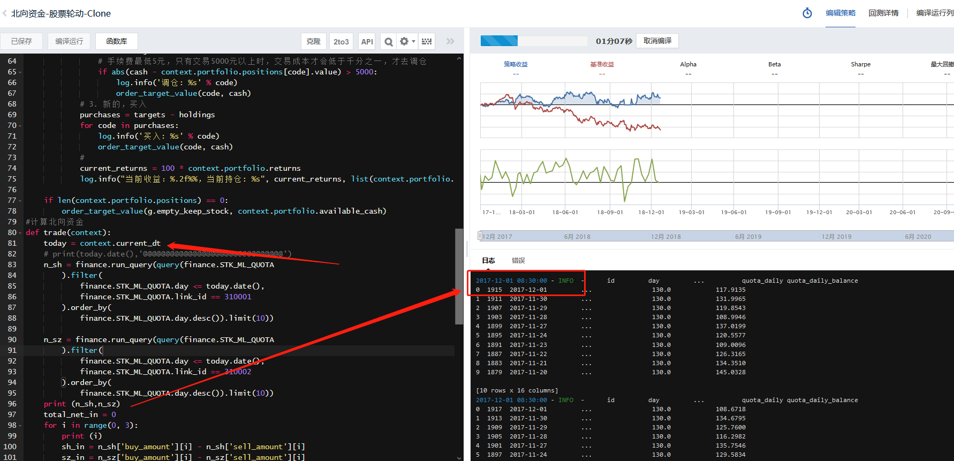The width and height of the screenshot is (954, 461).
Task: Collapse def trade function at line 80
Action: [x=20, y=233]
